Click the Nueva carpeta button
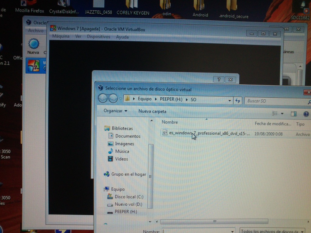 coord(152,111)
